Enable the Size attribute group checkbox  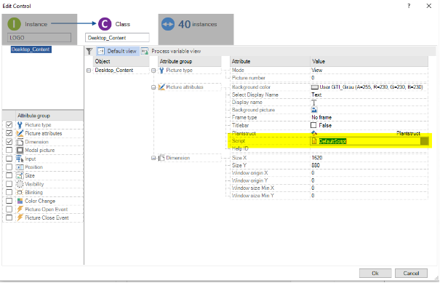(9, 175)
